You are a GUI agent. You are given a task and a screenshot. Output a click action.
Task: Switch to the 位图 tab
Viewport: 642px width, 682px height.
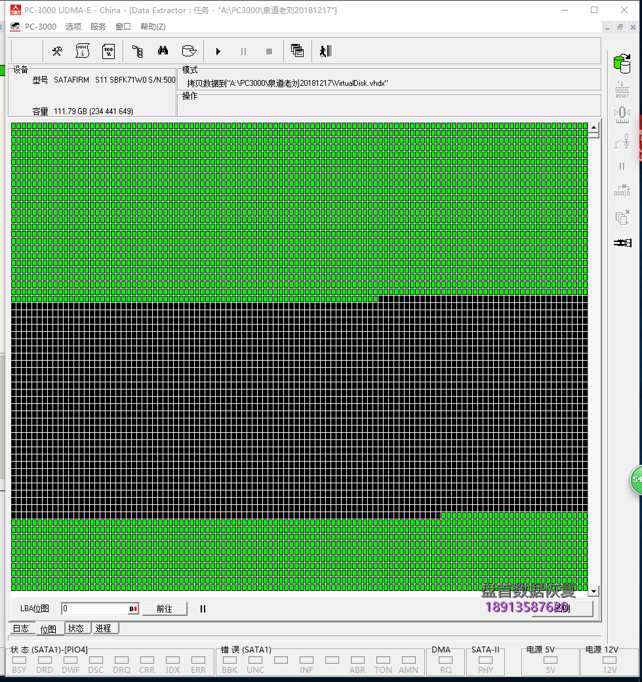49,629
